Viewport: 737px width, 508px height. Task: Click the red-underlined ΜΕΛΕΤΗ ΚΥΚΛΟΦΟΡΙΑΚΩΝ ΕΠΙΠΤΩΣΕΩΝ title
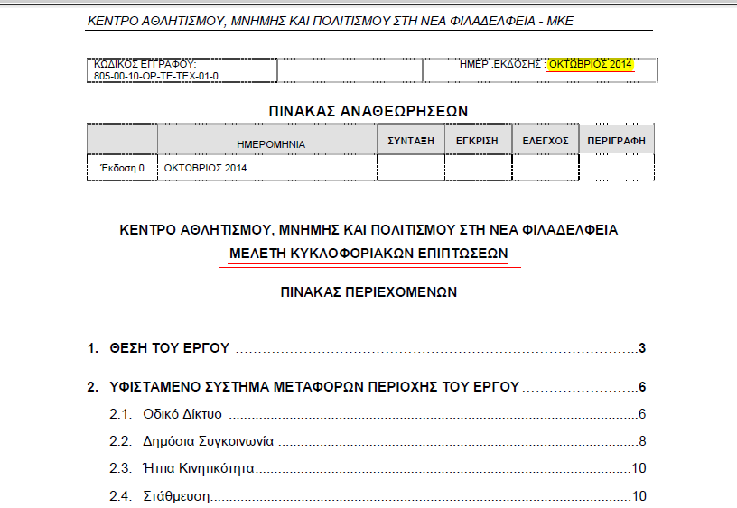point(368,254)
